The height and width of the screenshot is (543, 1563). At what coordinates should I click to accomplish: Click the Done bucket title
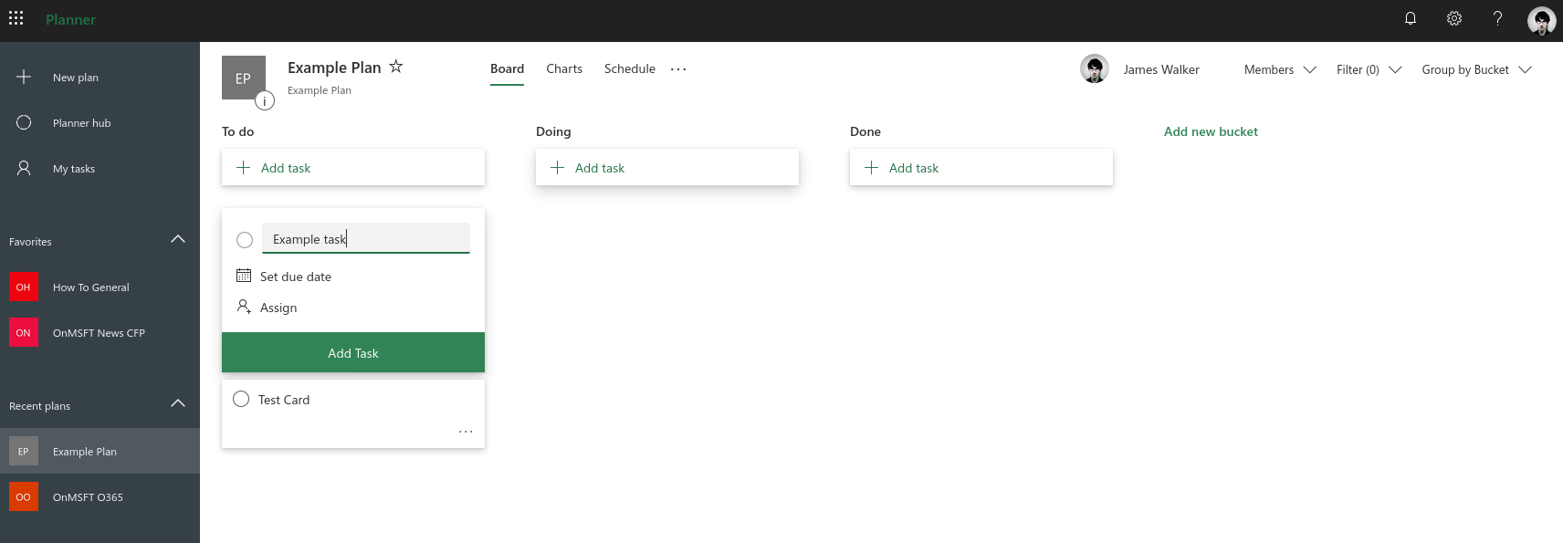(x=865, y=131)
